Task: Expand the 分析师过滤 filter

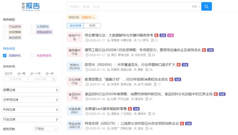Action: [31, 100]
